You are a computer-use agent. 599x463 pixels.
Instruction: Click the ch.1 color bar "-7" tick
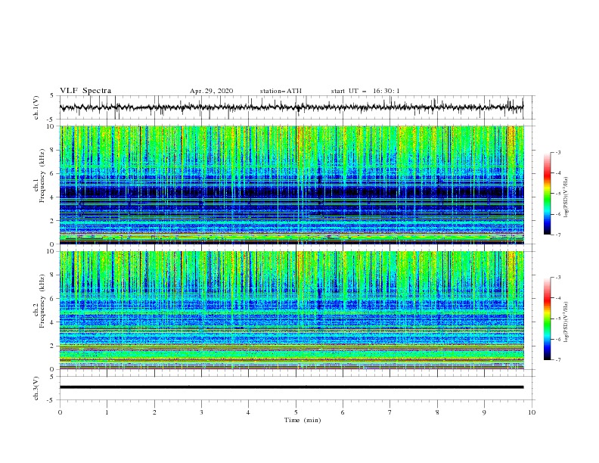[x=557, y=235]
